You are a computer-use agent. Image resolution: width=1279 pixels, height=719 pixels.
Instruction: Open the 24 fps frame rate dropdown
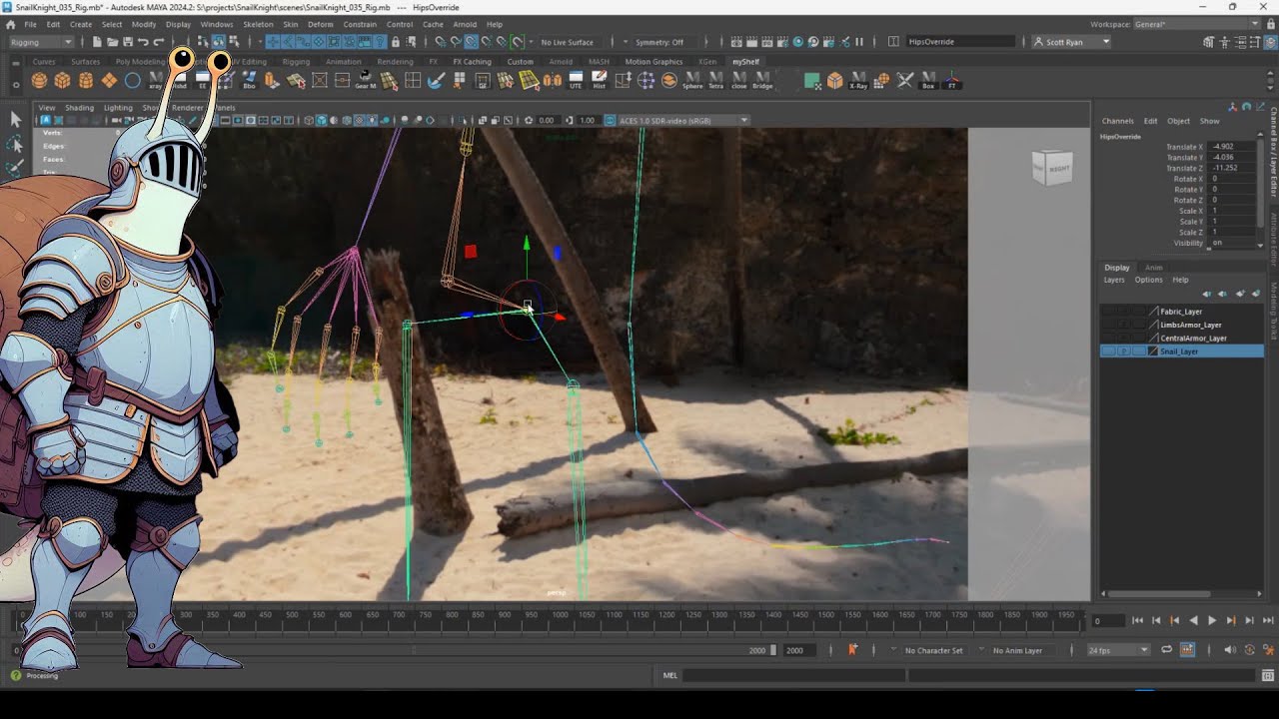coord(1118,650)
